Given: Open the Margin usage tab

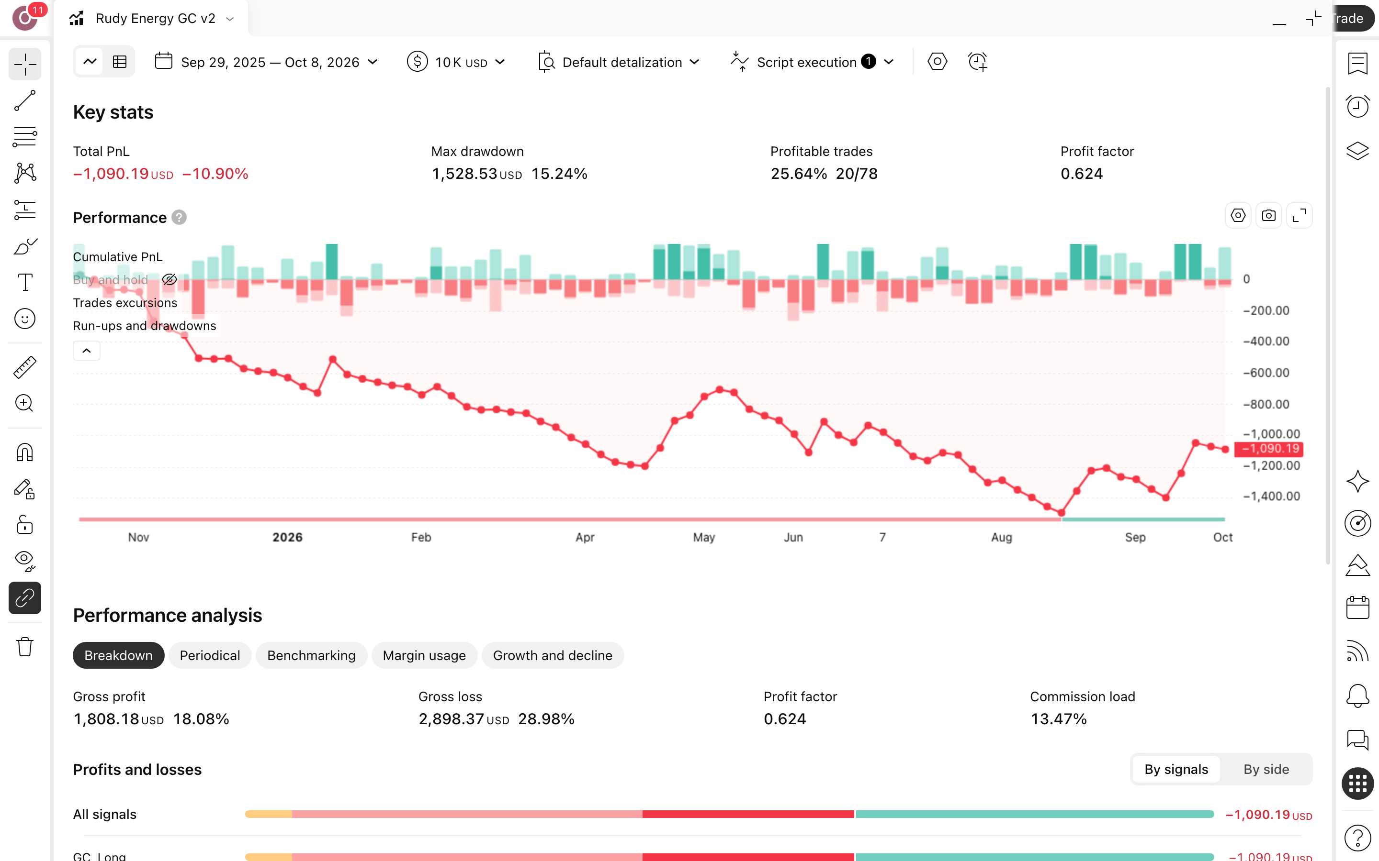Looking at the screenshot, I should point(424,655).
